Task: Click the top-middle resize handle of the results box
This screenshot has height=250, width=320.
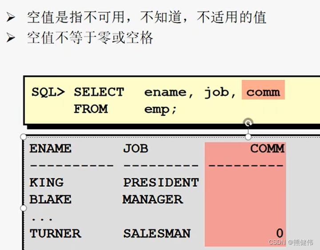Action: tap(248, 137)
